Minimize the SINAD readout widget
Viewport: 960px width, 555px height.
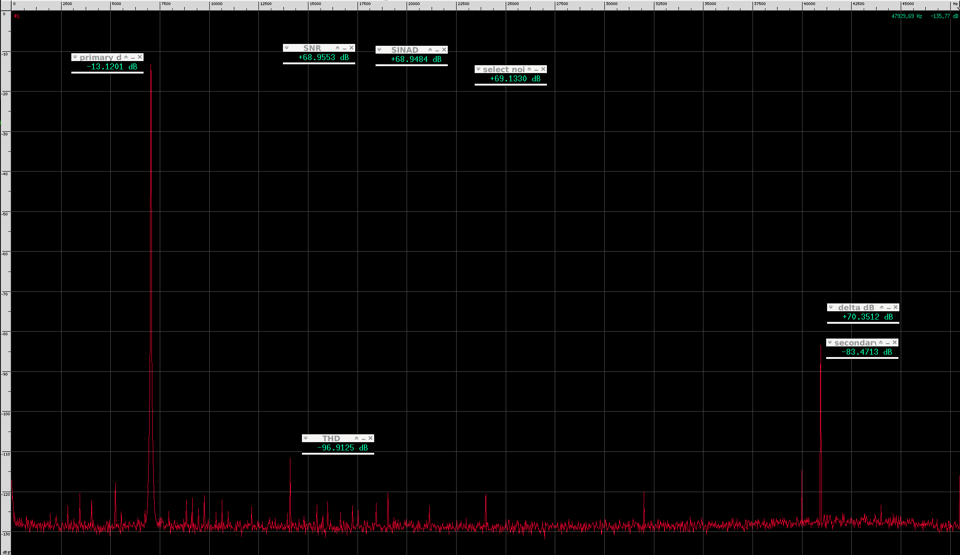437,50
